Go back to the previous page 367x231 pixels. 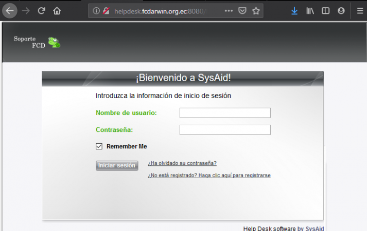(x=10, y=11)
